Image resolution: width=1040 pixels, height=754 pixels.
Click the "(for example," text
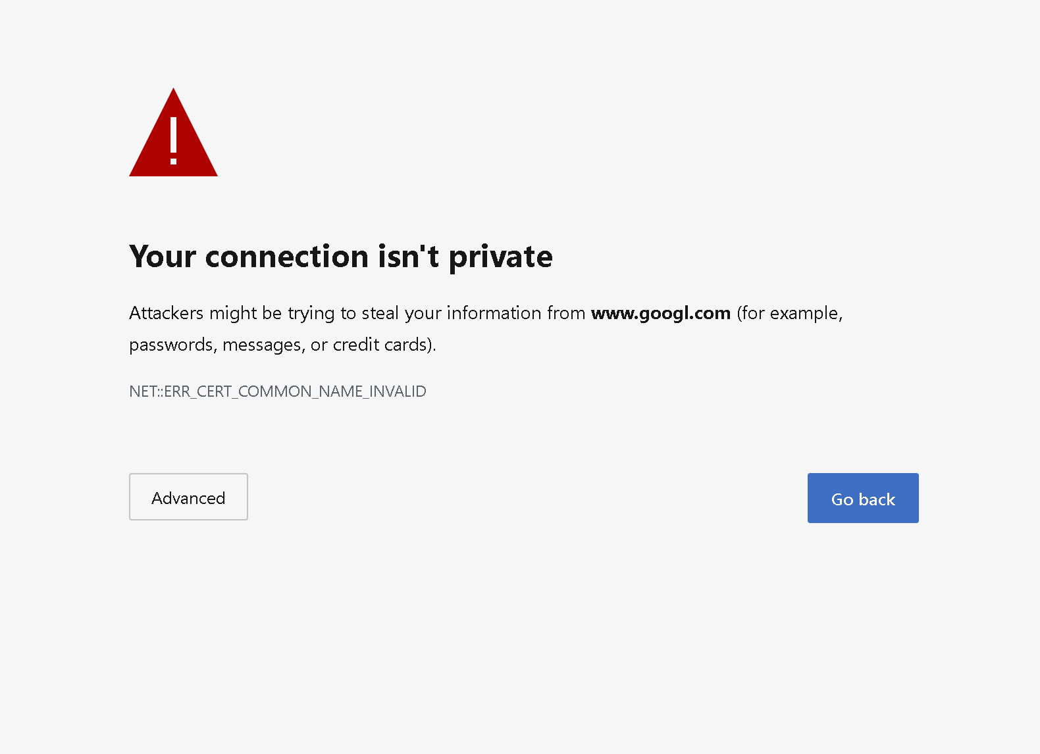pos(790,313)
